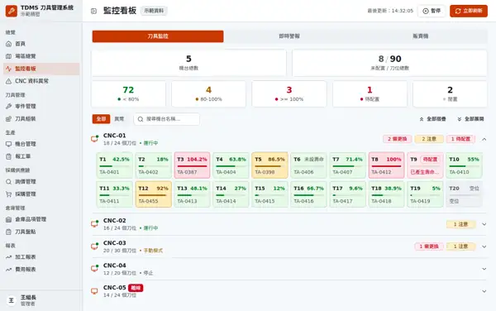Open 刀具盤點 clipboard icon
Image resolution: width=496 pixels, height=311 pixels.
[x=8, y=232]
